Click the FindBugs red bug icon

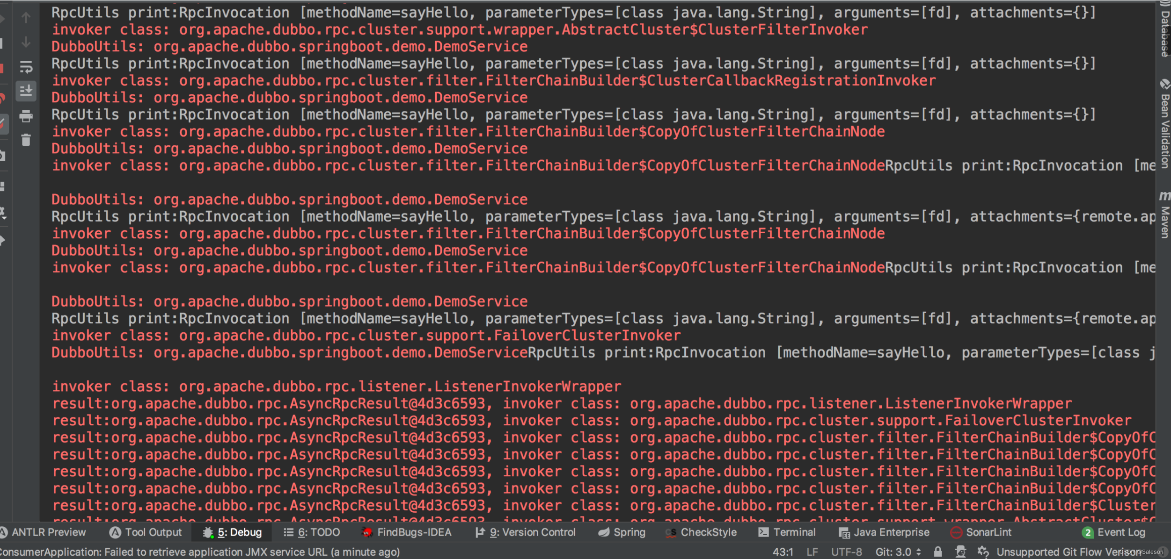tap(367, 532)
